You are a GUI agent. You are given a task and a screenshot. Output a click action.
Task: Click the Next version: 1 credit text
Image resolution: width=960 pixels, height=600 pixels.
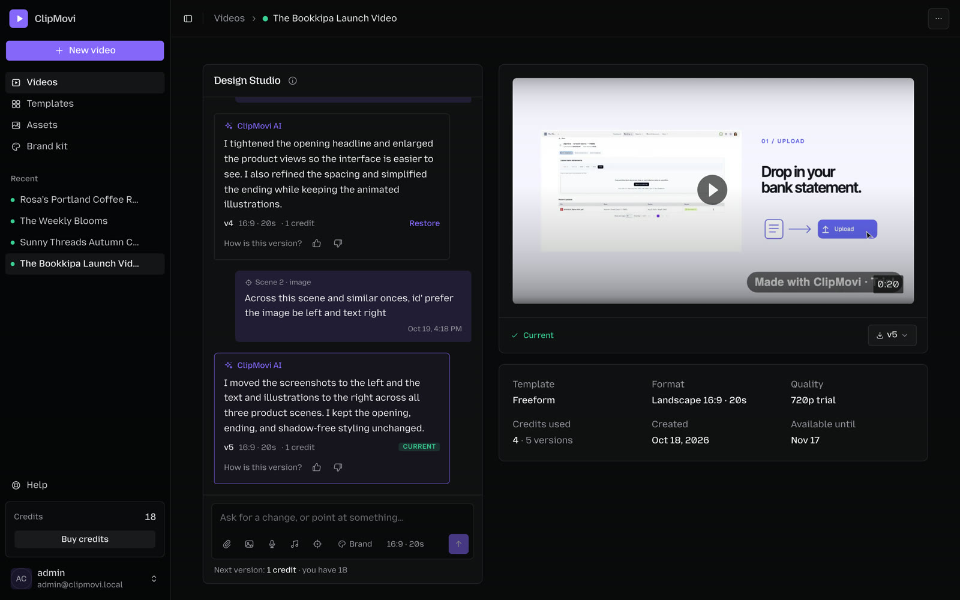coord(255,571)
